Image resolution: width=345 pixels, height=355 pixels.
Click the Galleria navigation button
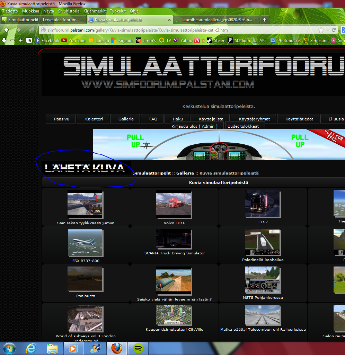pyautogui.click(x=126, y=119)
